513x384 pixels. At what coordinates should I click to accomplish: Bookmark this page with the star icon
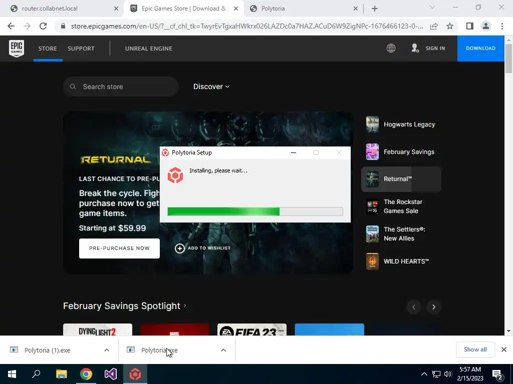click(x=450, y=26)
